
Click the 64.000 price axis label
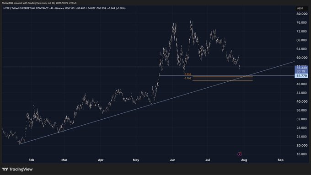point(302,49)
